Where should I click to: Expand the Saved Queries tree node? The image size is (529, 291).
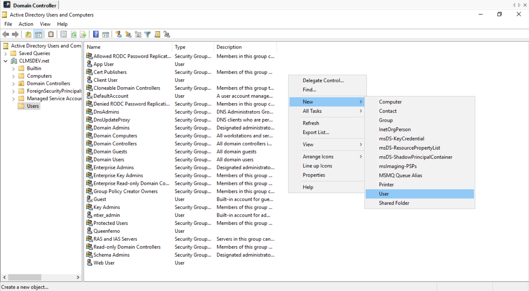click(5, 54)
